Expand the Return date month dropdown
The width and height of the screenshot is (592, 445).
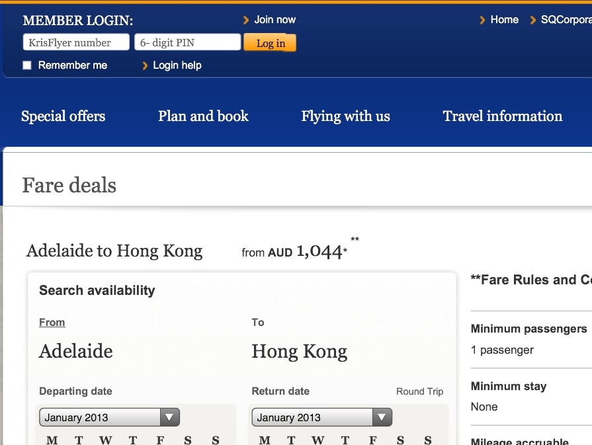[x=321, y=417]
